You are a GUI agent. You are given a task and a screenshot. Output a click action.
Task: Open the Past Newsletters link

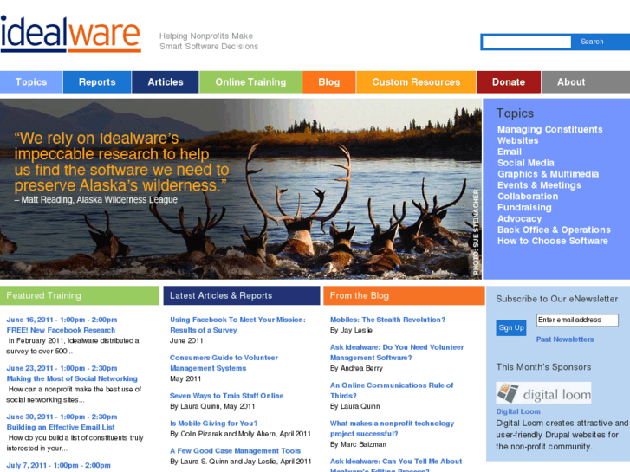tap(565, 339)
